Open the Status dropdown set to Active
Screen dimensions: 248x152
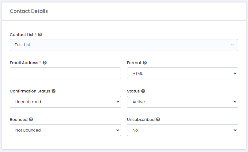pos(182,102)
